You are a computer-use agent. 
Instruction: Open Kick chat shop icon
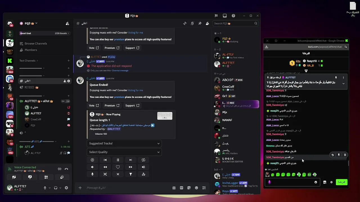(325, 182)
